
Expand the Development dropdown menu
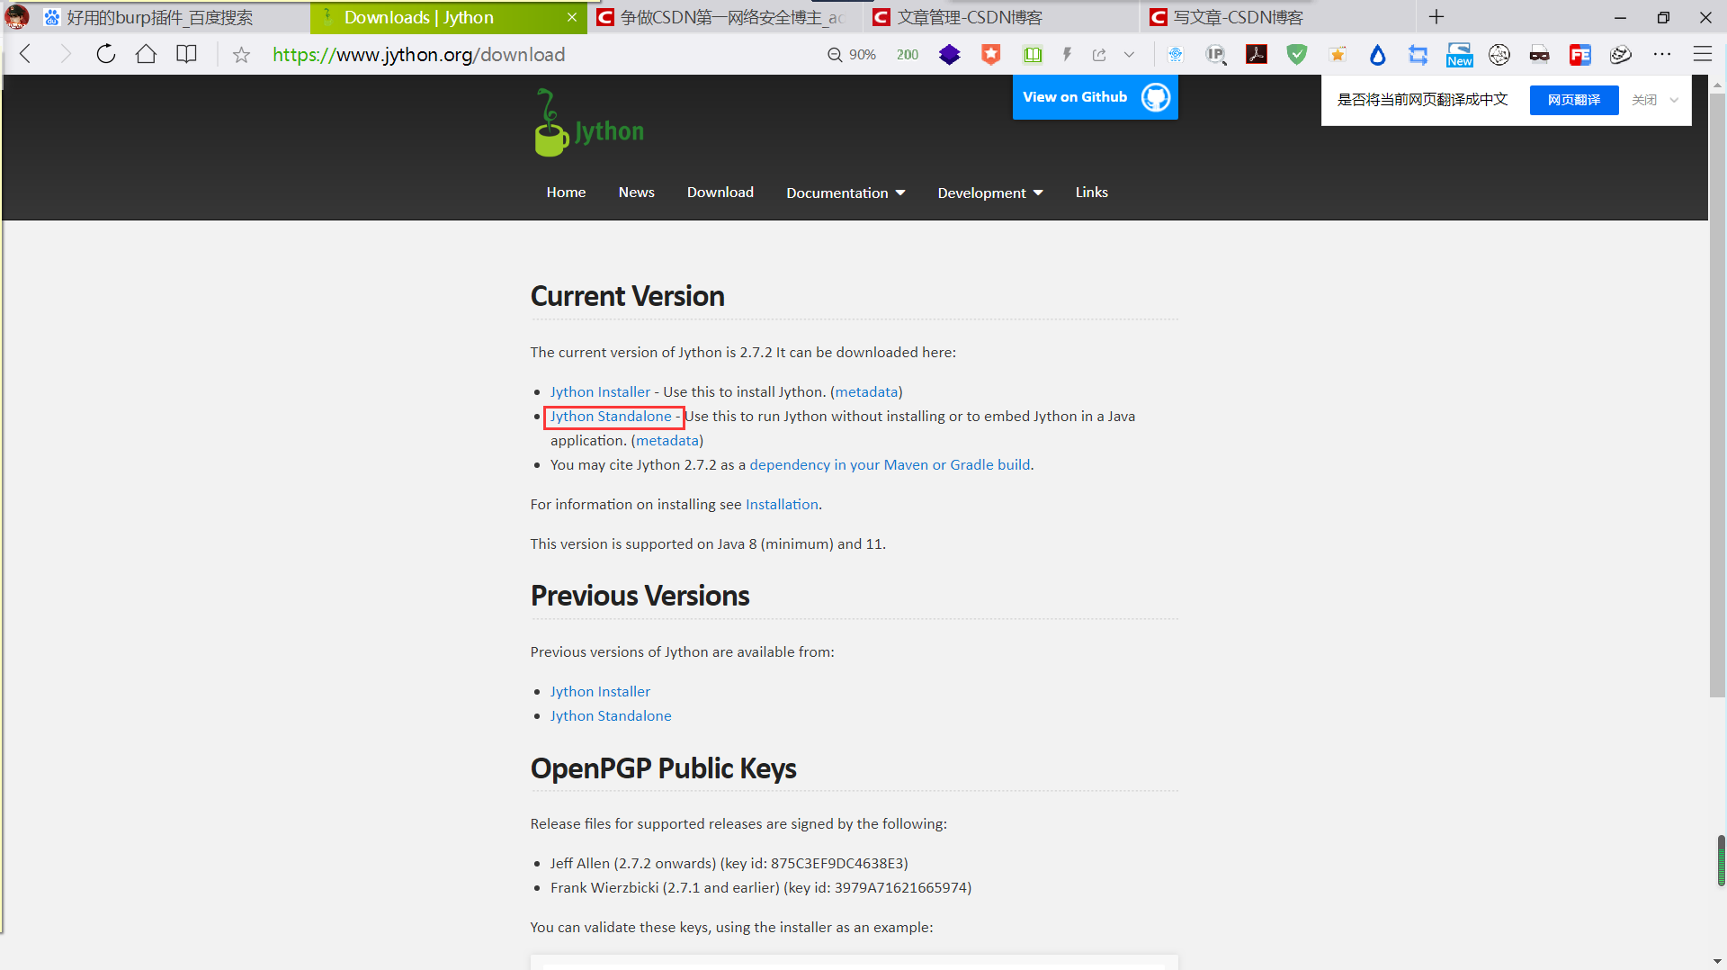click(990, 193)
